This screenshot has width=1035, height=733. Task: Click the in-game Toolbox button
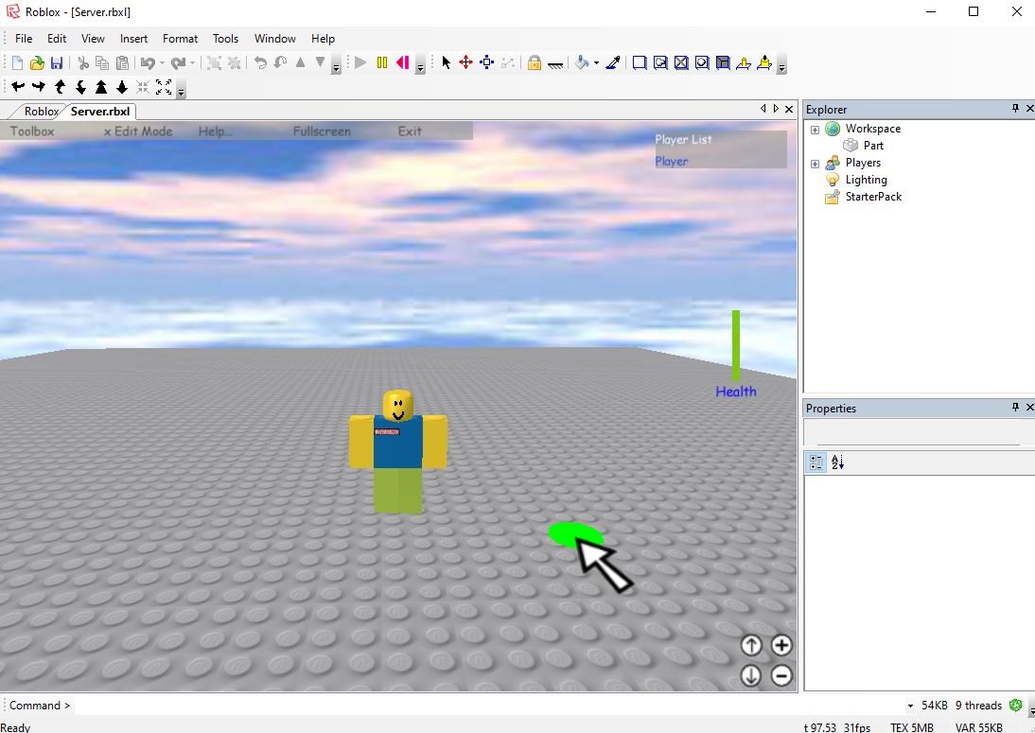[x=32, y=131]
